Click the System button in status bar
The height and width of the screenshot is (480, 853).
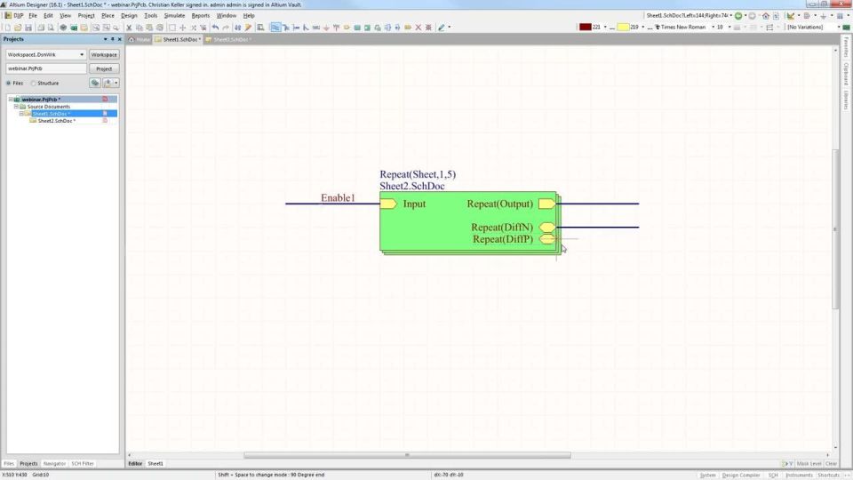click(707, 475)
